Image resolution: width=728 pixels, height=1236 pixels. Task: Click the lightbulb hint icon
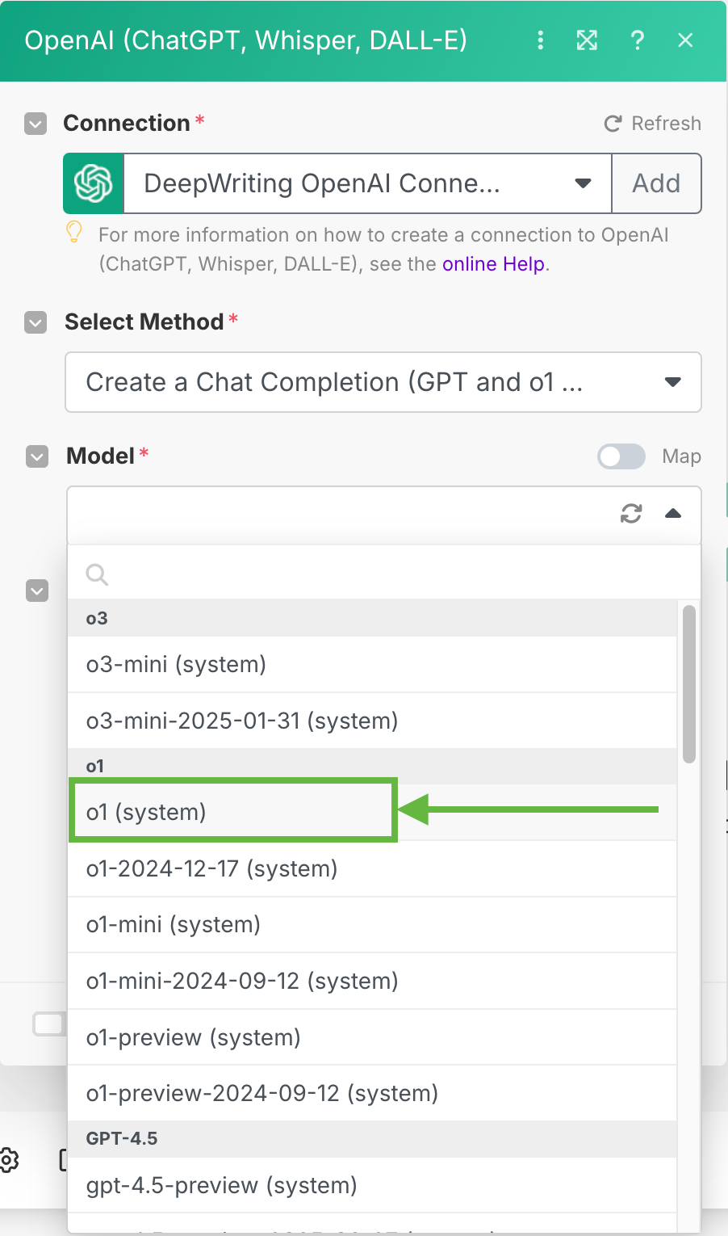point(74,233)
